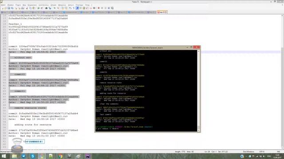Open the Синтаксисы menu
Viewport: 284px width, 159px height.
(43, 5)
